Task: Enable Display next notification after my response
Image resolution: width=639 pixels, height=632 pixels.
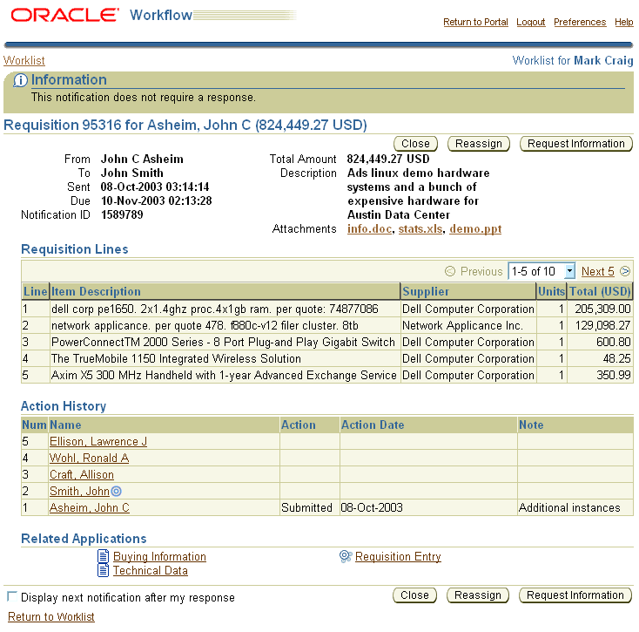Action: 12,596
